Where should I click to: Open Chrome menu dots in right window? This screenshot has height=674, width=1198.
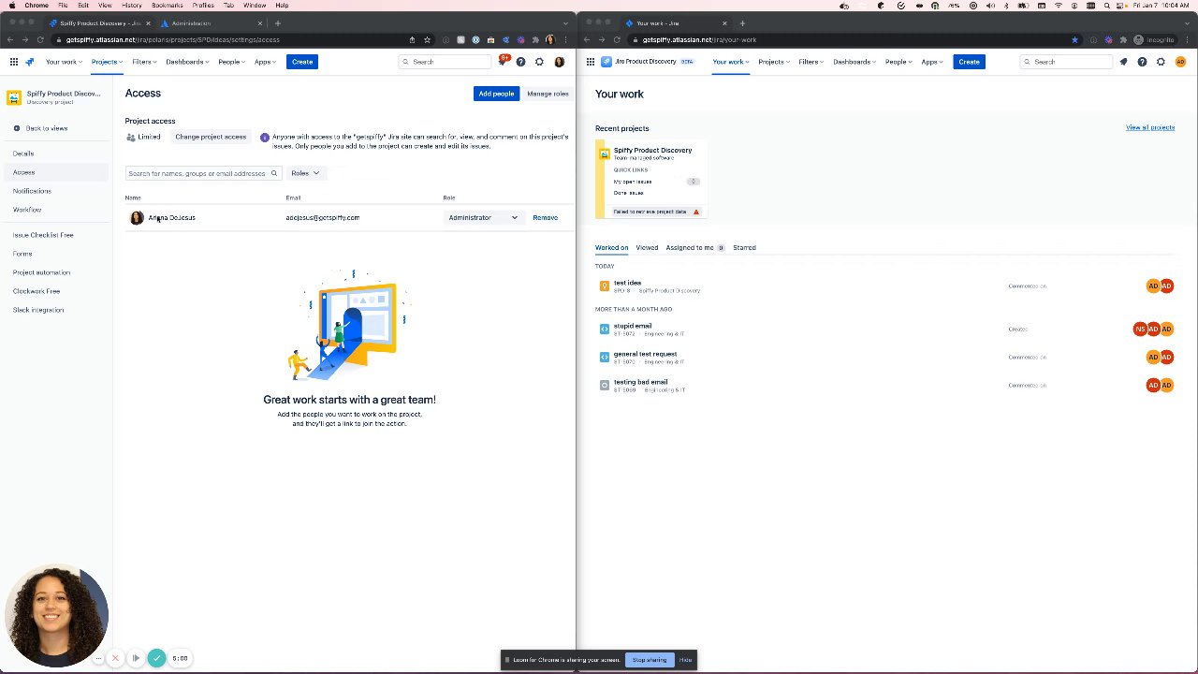(1188, 39)
